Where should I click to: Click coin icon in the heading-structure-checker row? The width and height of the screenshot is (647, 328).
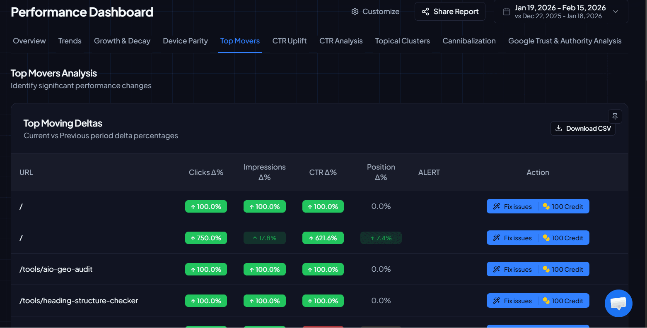546,301
